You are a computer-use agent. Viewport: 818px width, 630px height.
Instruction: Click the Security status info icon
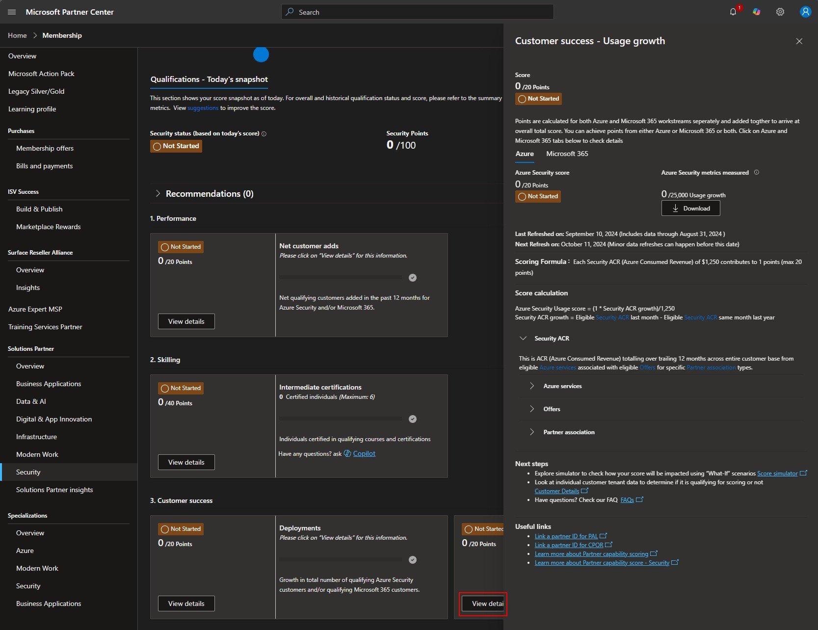click(264, 133)
